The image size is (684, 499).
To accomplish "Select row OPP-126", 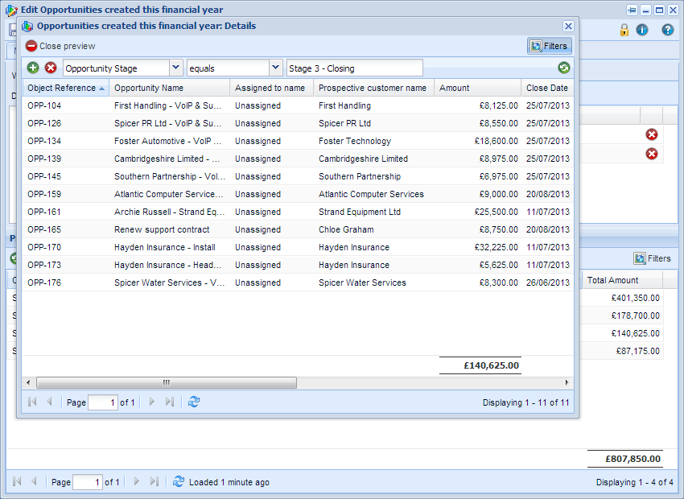I will pos(298,123).
